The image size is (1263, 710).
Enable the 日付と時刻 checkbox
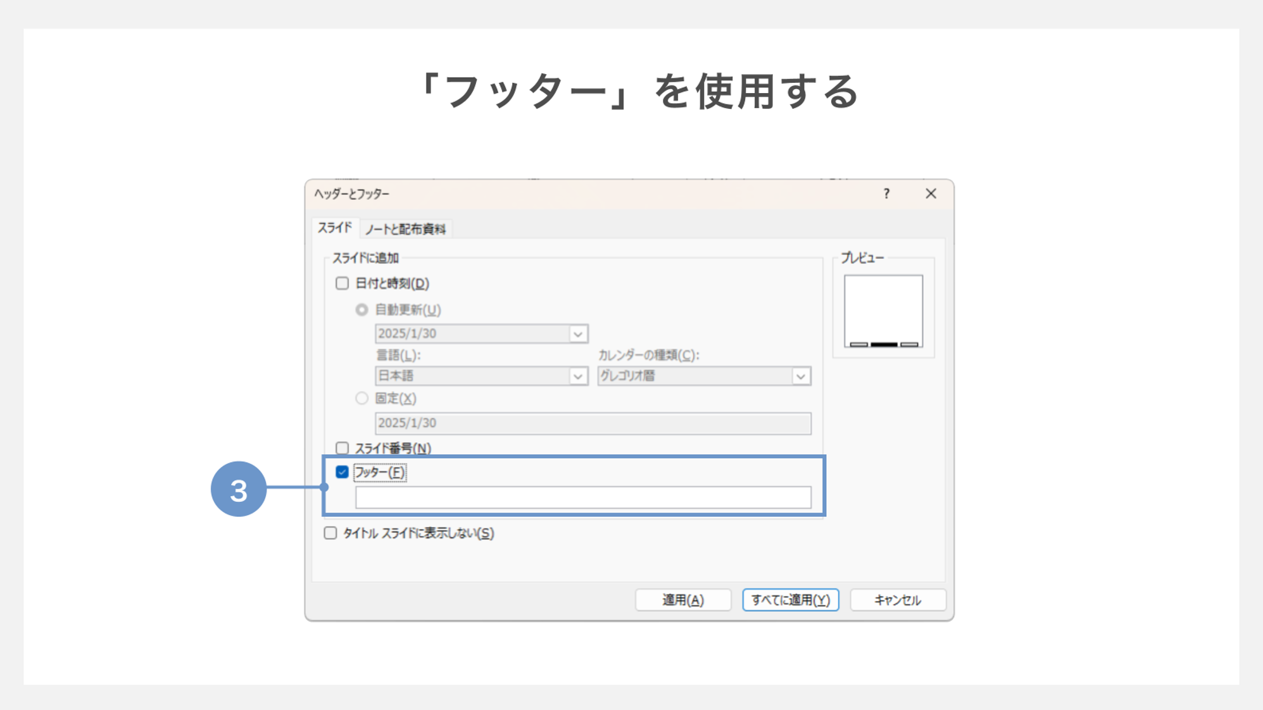point(342,284)
